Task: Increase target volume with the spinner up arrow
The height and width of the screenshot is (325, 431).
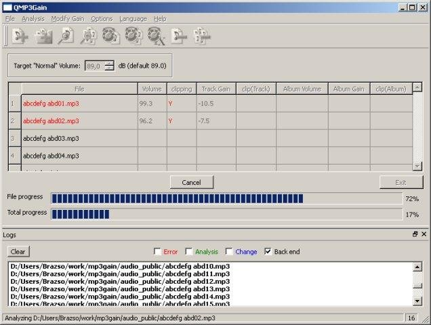Action: [109, 63]
